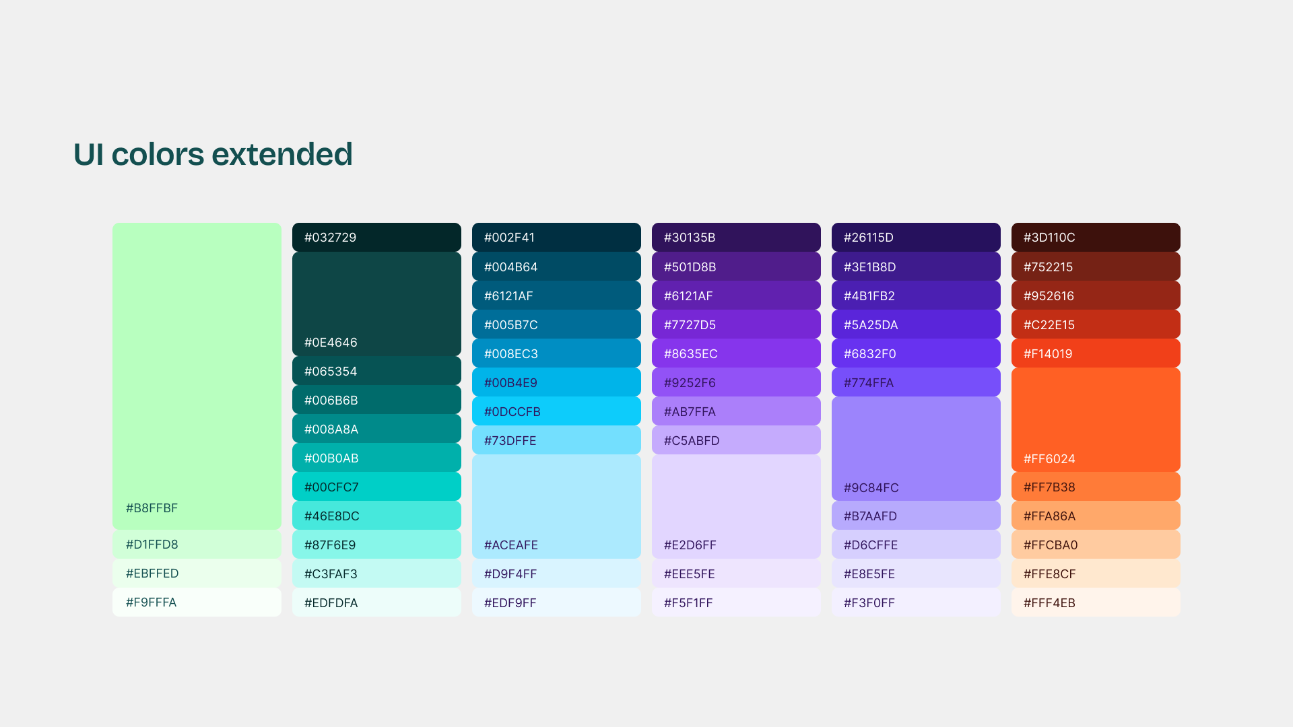Click the #032729 darkest teal swatch
The height and width of the screenshot is (727, 1293).
point(376,237)
